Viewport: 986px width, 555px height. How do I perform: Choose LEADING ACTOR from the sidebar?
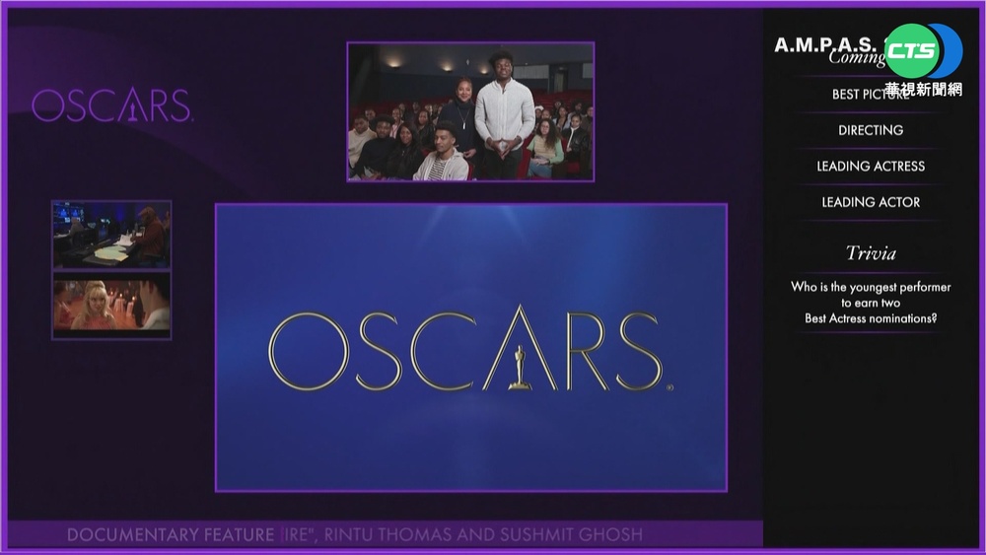coord(870,202)
